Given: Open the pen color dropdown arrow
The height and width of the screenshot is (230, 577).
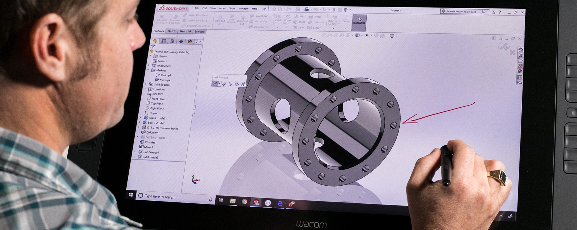Looking at the screenshot, I should pos(219,84).
